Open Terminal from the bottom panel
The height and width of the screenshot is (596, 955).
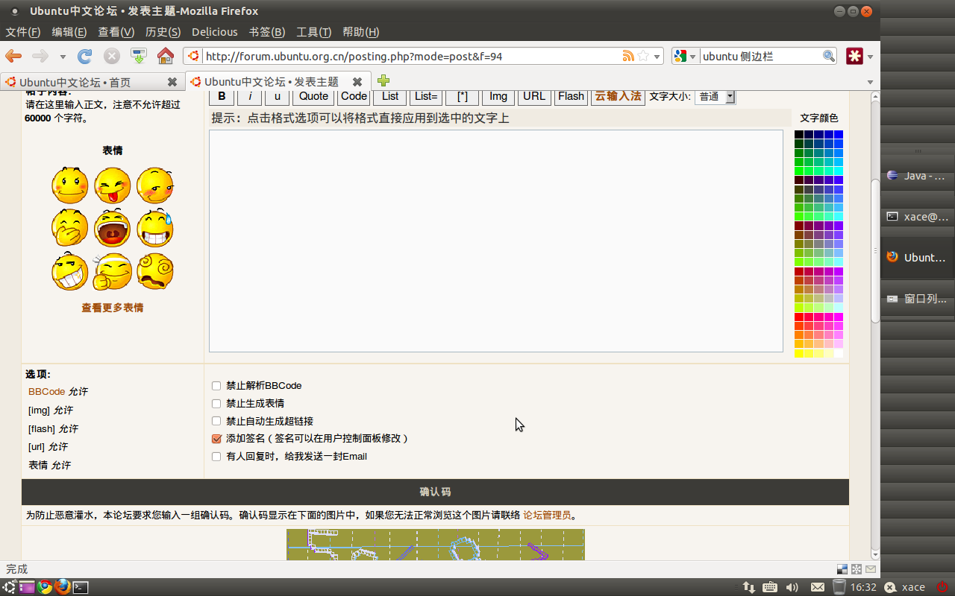coord(81,587)
